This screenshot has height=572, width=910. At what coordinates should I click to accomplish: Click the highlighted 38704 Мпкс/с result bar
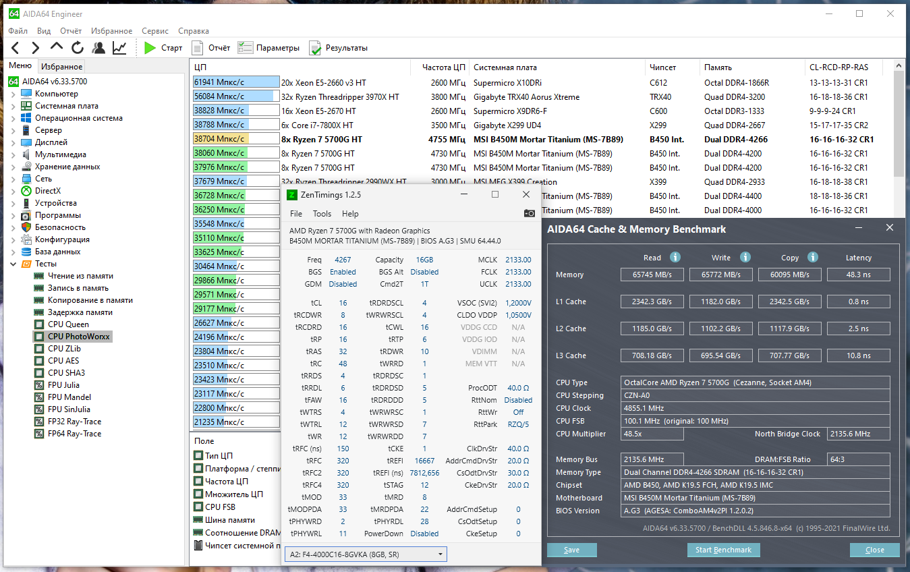click(236, 139)
